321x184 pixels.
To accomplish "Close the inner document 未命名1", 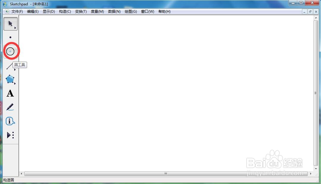I will (x=316, y=12).
